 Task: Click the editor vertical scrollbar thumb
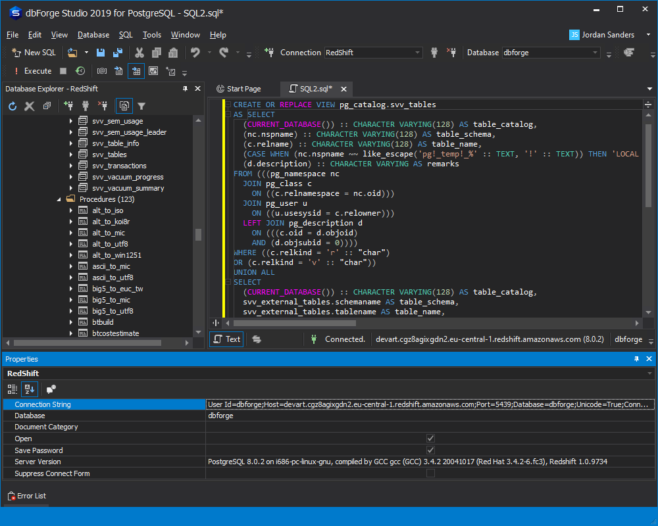click(648, 164)
